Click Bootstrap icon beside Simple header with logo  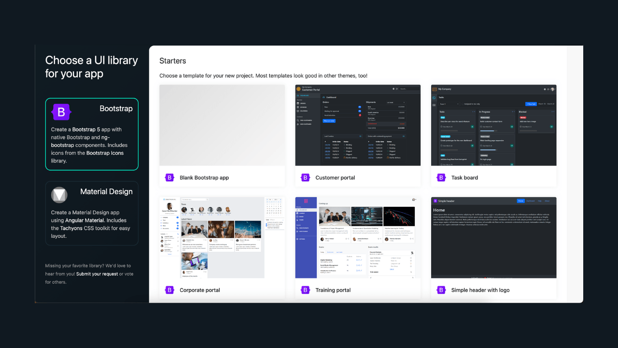pyautogui.click(x=441, y=290)
